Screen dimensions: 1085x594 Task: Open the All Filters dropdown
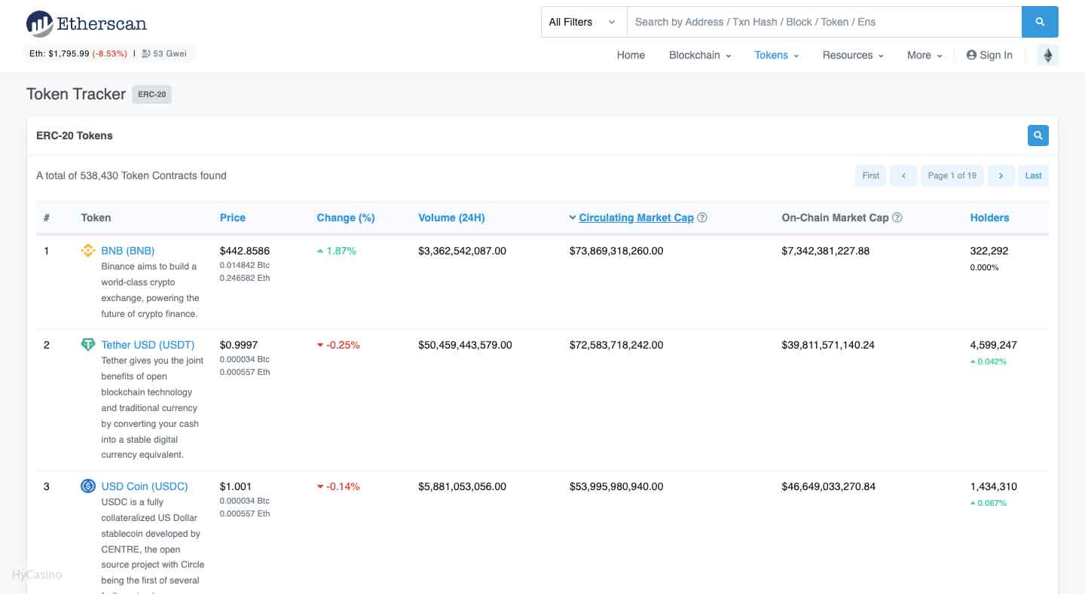tap(584, 22)
